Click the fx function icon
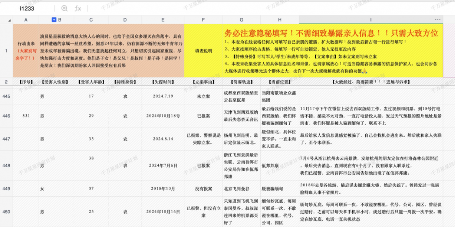 [x=78, y=8]
